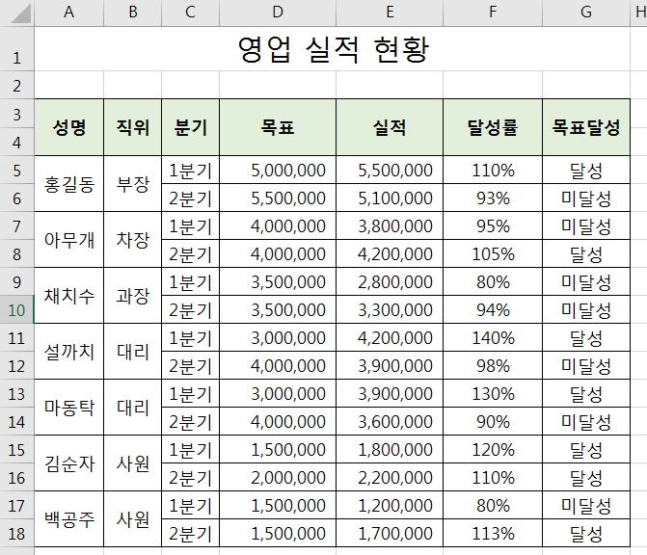Click the title cell 영업 실적 현황
This screenshot has height=555, width=647.
[332, 49]
